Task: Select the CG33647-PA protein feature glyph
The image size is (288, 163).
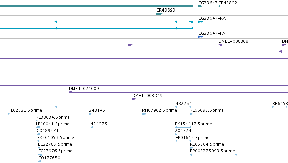Action: 200,37
